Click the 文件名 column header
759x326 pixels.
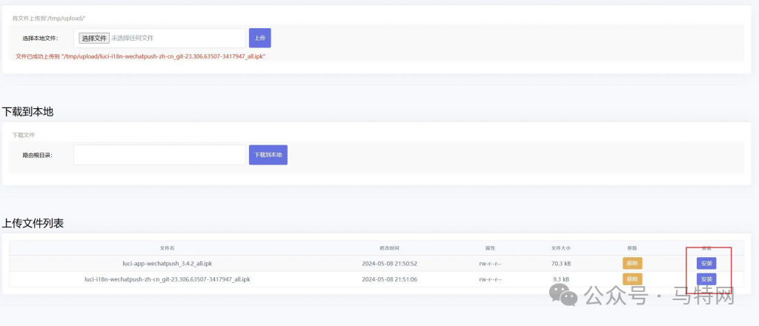click(x=167, y=247)
